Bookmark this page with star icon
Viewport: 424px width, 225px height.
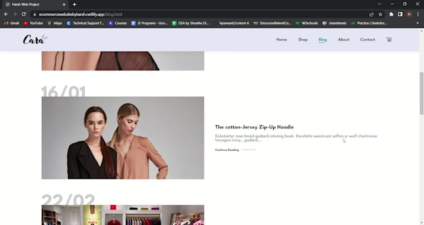tap(380, 14)
